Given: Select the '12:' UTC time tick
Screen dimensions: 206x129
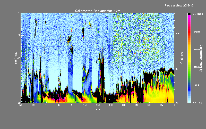Looking at the screenshot, I should tap(98, 105).
